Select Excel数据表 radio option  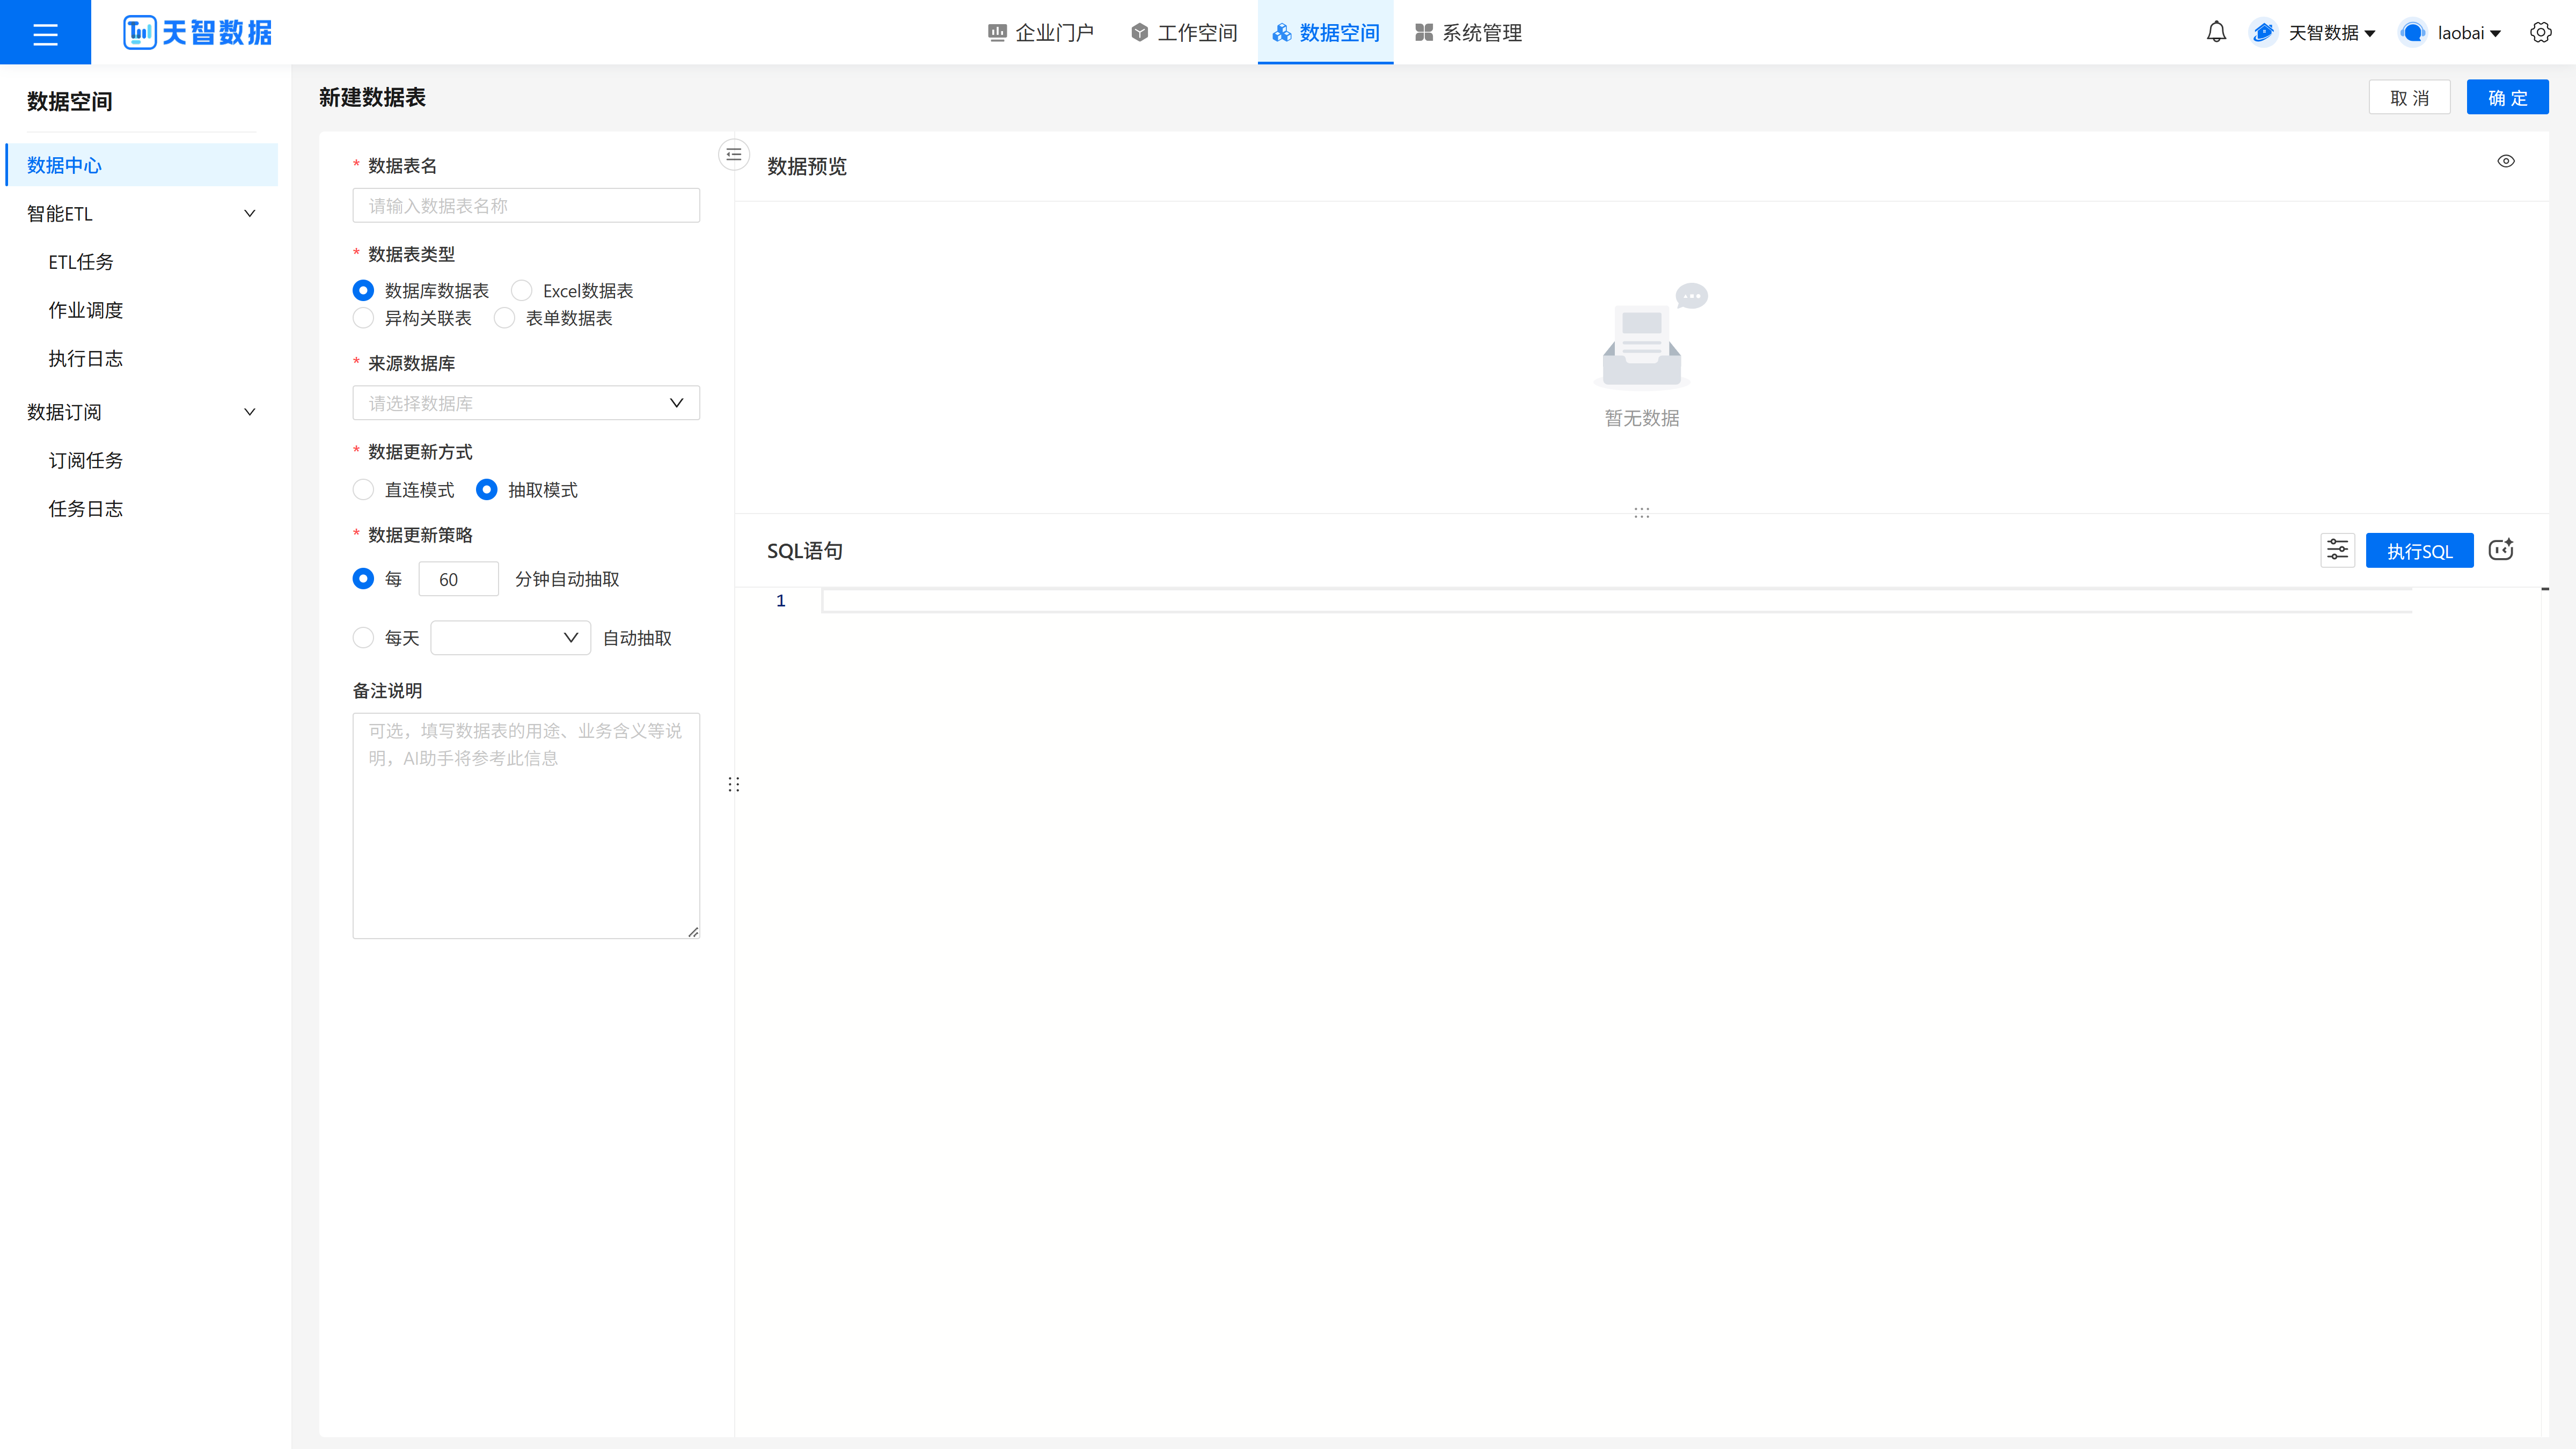(x=521, y=291)
